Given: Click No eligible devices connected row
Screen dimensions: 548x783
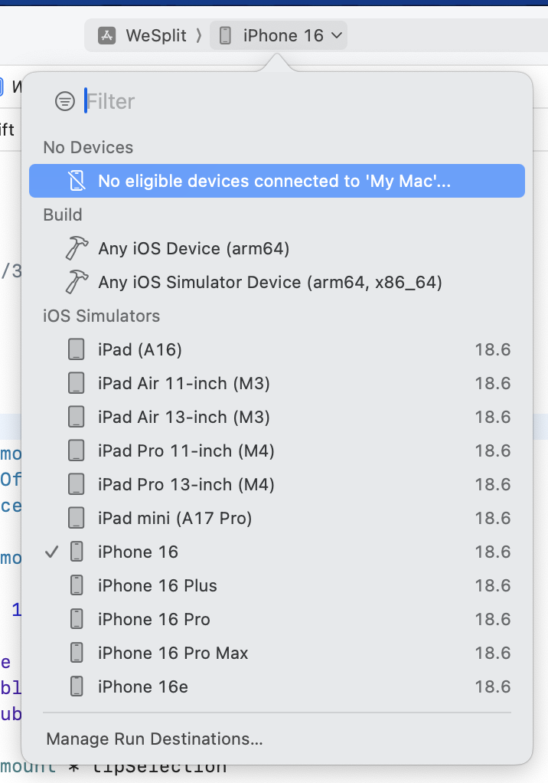Looking at the screenshot, I should 277,181.
